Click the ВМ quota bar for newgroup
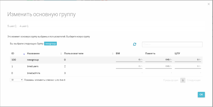The width and height of the screenshot is (213, 107). click(129, 61)
